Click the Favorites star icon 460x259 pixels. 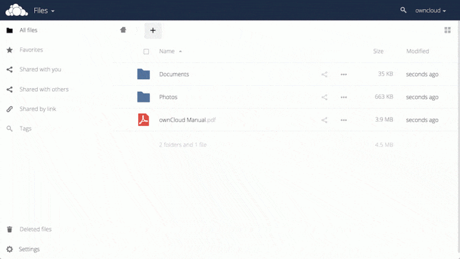coord(10,50)
